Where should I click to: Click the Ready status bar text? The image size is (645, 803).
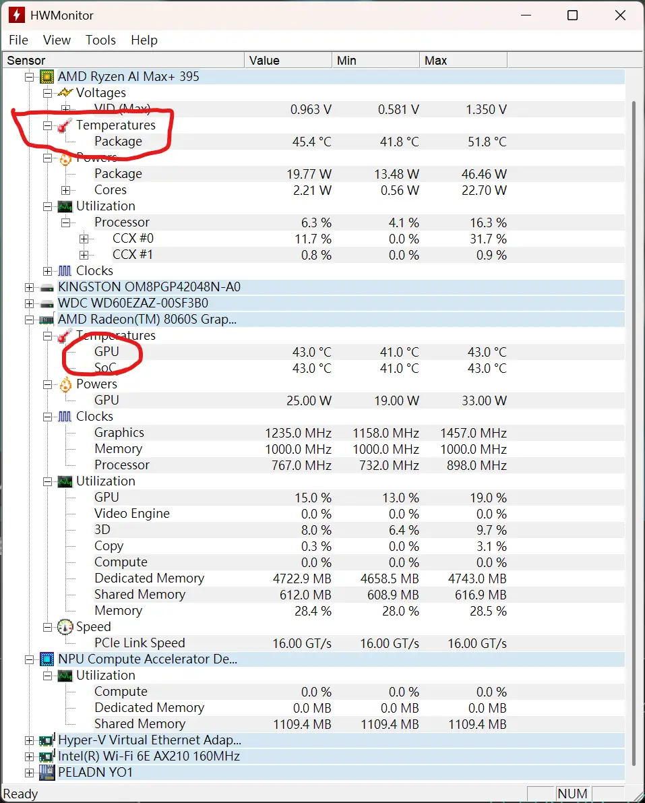[20, 794]
